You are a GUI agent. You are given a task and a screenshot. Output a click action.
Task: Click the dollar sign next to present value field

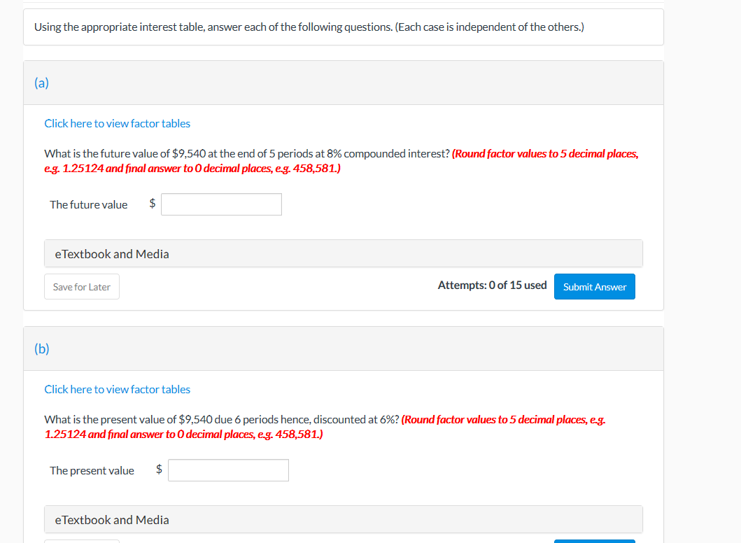pyautogui.click(x=158, y=470)
